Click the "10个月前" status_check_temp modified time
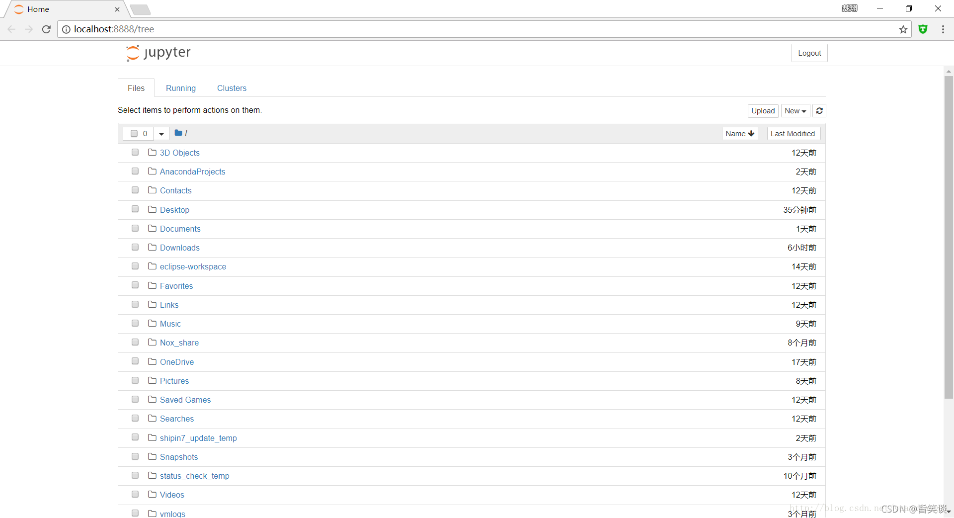Screen dimensions: 954x518 (799, 476)
